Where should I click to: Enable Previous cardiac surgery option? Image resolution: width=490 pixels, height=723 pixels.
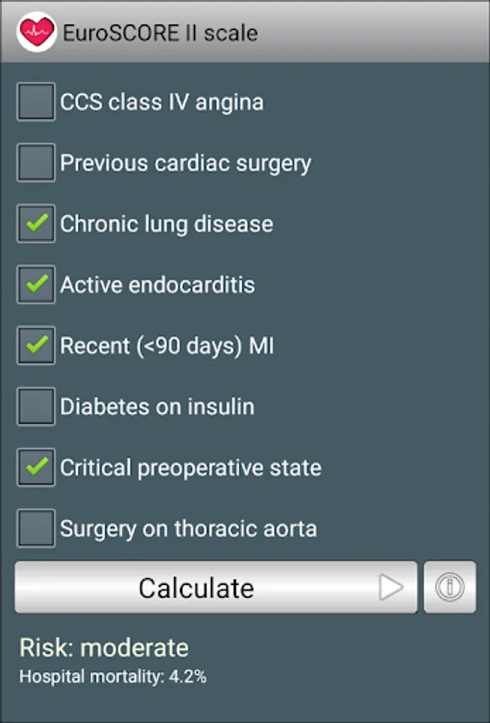click(36, 162)
